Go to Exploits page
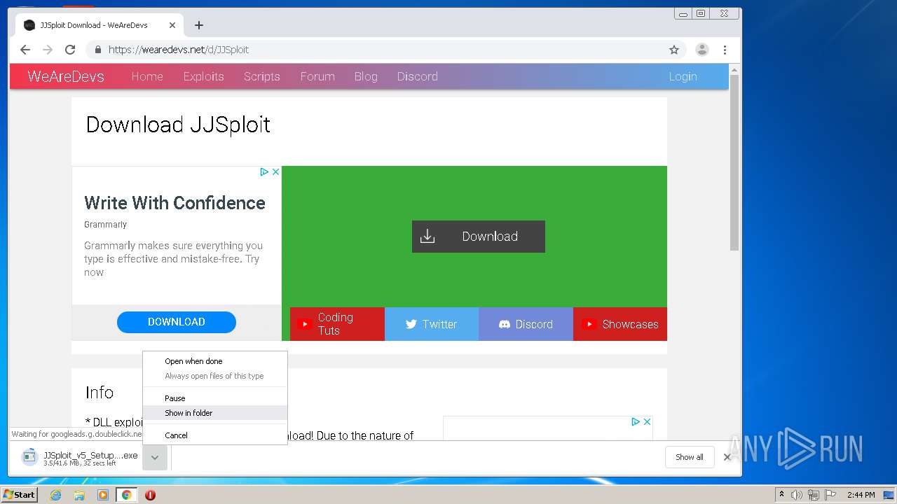Viewport: 897px width, 504px height. (203, 76)
